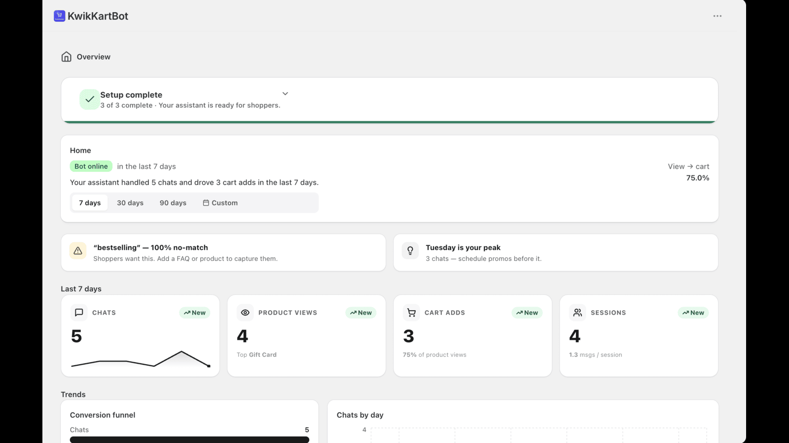
Task: Click the Trends section label
Action: point(73,394)
